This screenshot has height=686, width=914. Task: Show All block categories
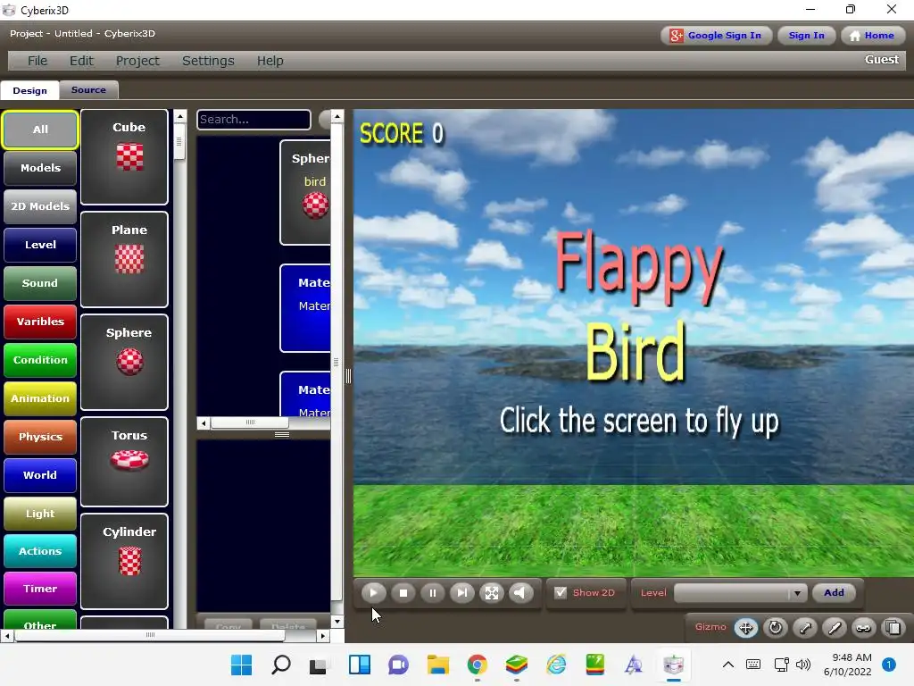(x=40, y=130)
